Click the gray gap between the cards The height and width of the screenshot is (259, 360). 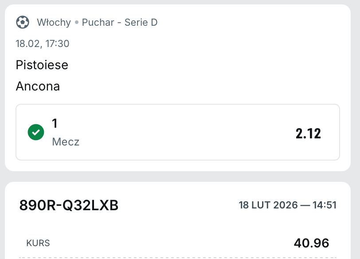pyautogui.click(x=177, y=177)
